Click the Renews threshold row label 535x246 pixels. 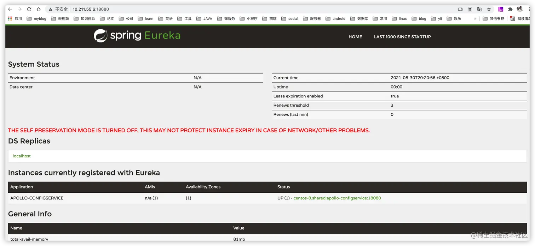pos(291,105)
